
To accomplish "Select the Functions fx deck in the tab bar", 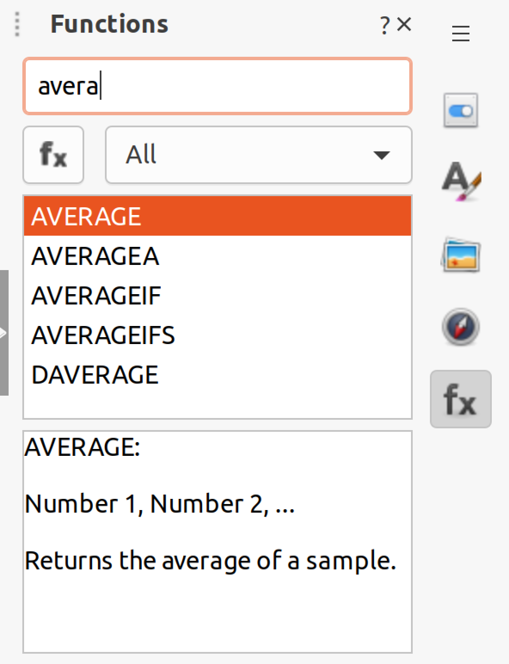I will click(460, 399).
